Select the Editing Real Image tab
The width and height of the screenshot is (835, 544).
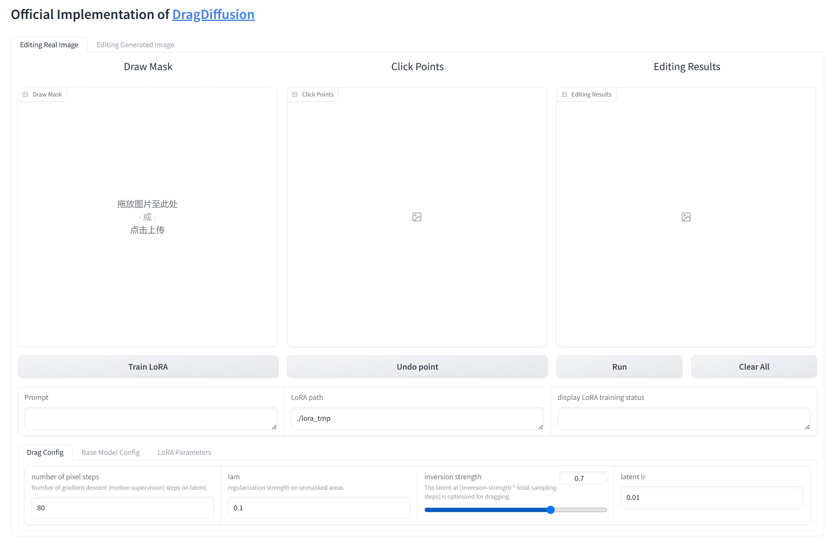point(49,45)
